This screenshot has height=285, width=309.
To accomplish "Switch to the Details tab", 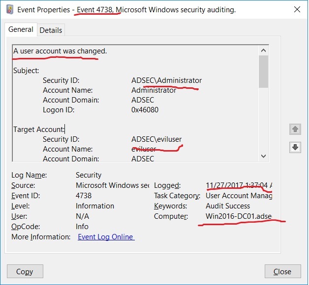I will click(x=51, y=30).
